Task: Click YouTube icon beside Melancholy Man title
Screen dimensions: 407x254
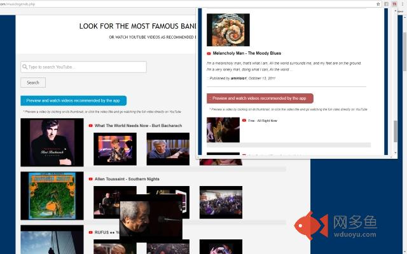Action: click(209, 53)
